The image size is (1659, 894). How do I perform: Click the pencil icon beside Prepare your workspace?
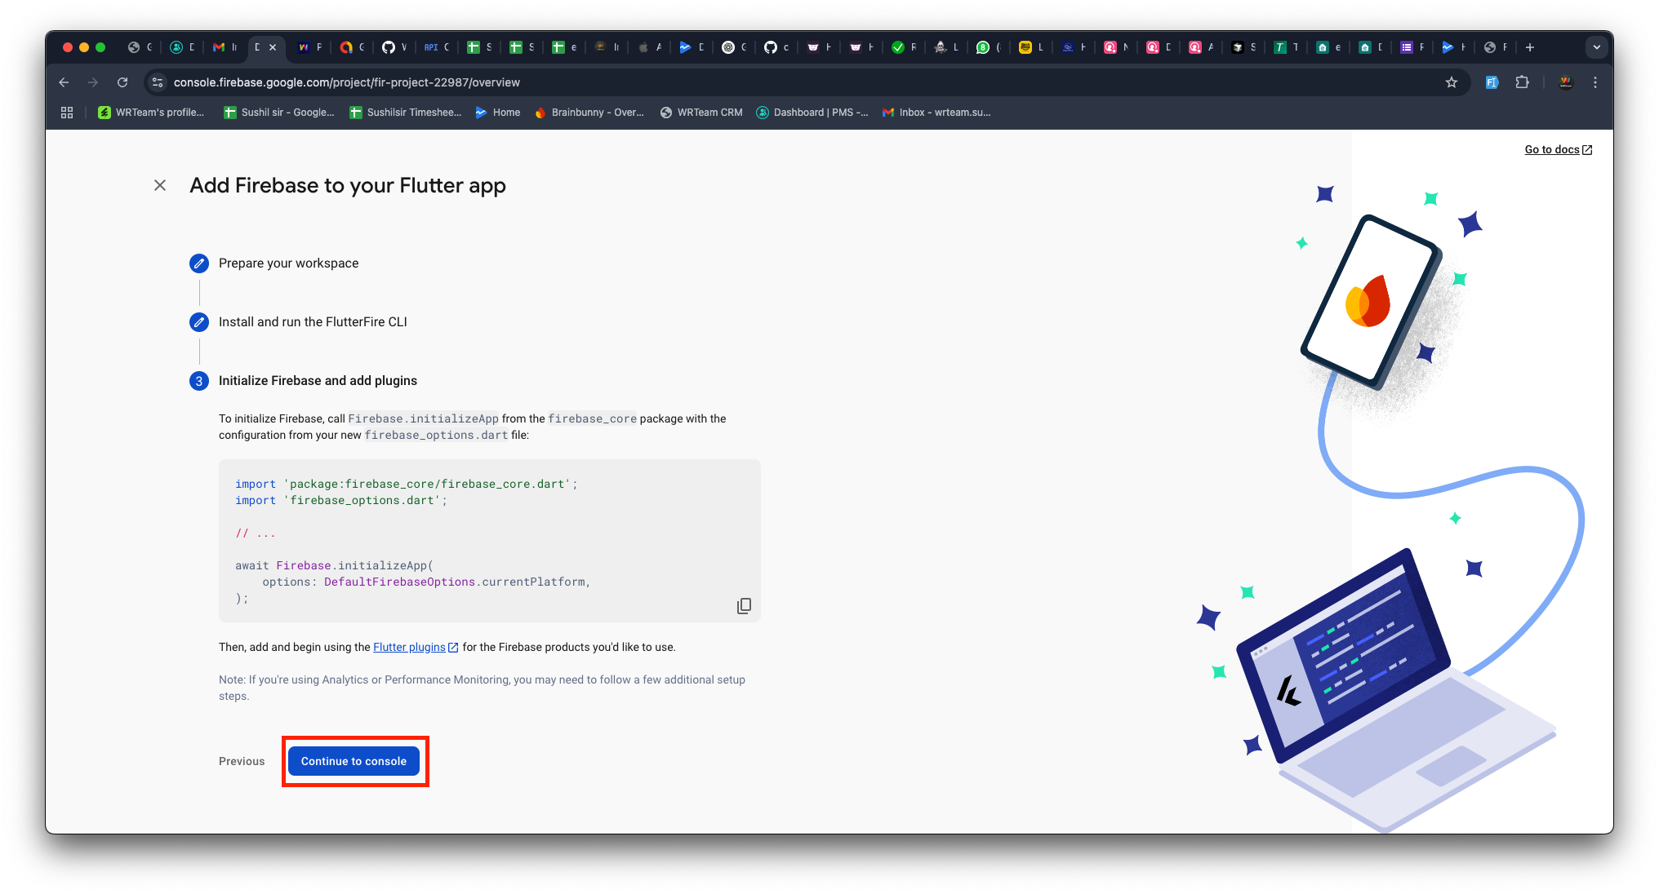tap(199, 263)
